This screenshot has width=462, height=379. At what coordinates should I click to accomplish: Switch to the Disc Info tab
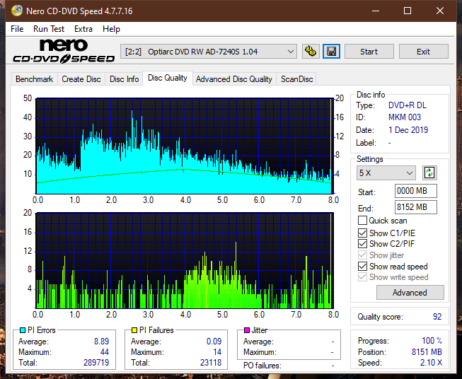coord(124,79)
